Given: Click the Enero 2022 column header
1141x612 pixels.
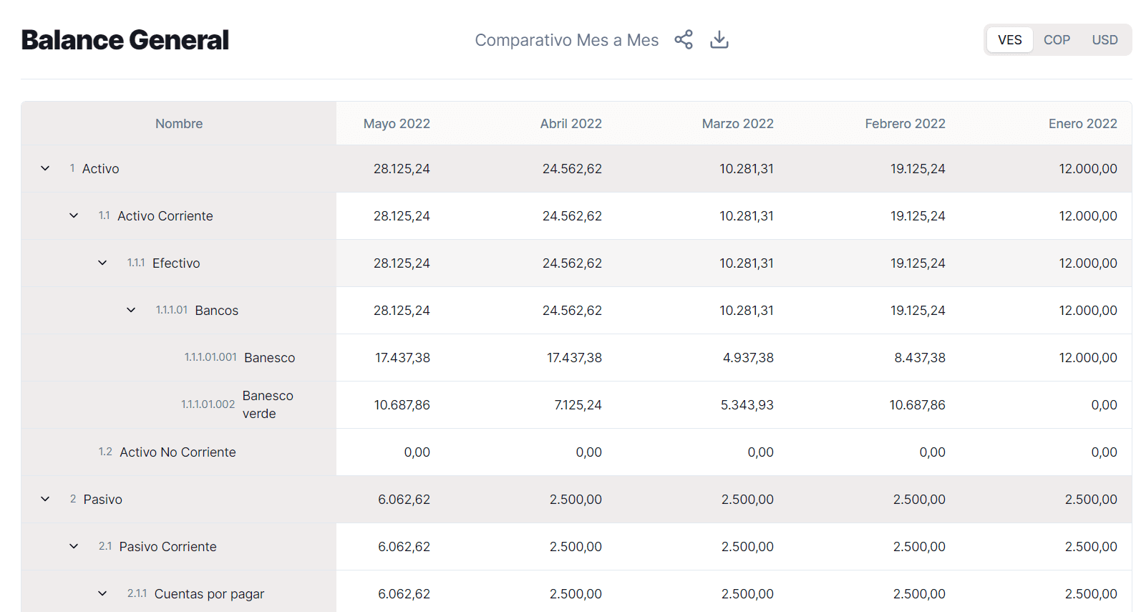Looking at the screenshot, I should (x=1082, y=124).
